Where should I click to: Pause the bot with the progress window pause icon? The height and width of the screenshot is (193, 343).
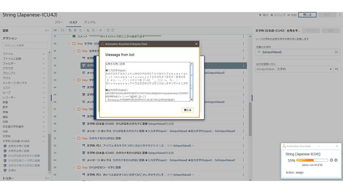pos(331,160)
